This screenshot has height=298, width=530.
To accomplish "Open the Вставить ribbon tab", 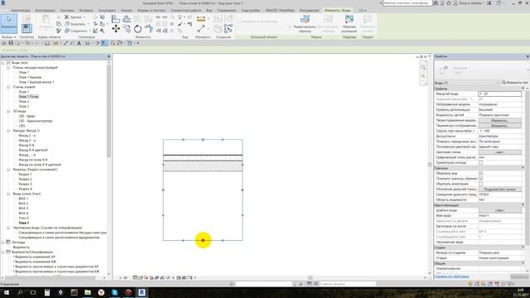I will [86, 11].
